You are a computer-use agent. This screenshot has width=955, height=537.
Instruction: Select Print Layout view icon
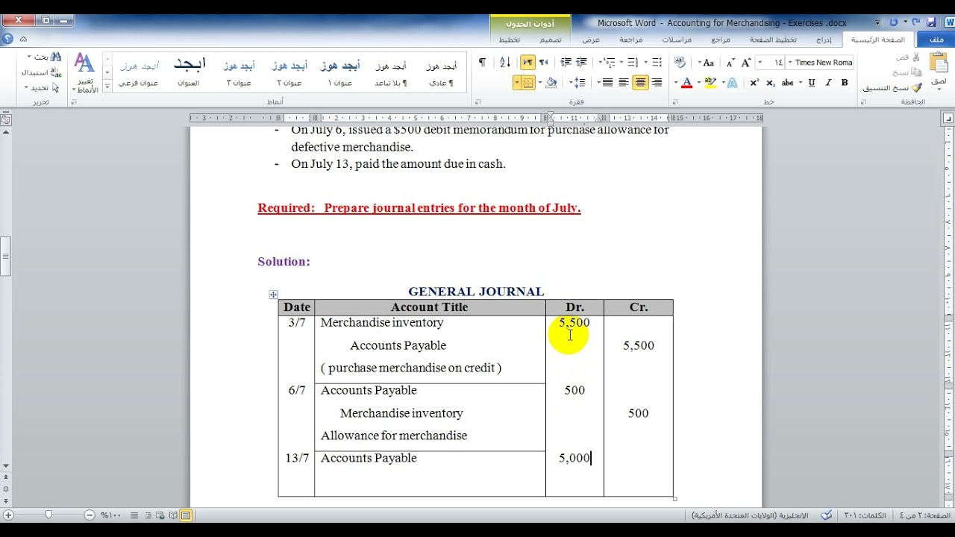tap(185, 515)
